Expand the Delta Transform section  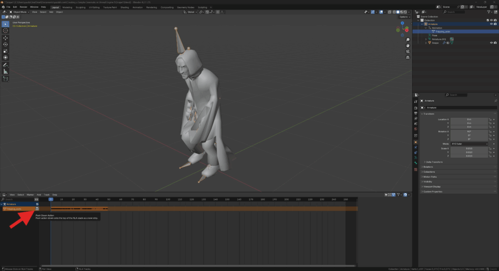(x=435, y=162)
